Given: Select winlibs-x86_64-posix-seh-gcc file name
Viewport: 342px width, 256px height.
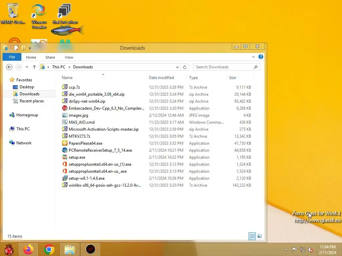Looking at the screenshot, I should [x=105, y=185].
